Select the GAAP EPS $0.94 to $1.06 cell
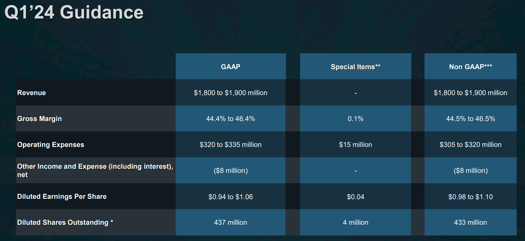Image resolution: width=525 pixels, height=241 pixels. (230, 197)
